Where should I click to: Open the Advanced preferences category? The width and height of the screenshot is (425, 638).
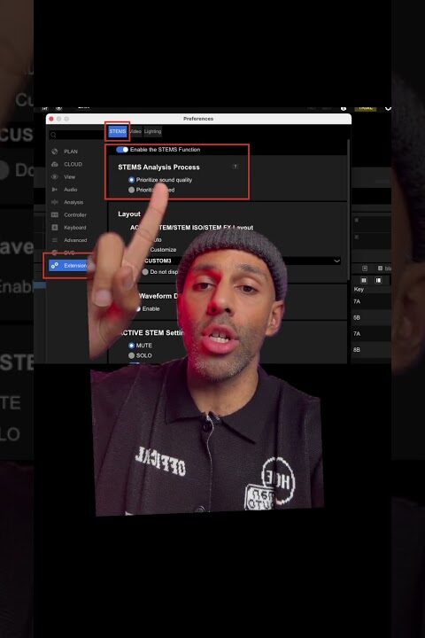point(75,240)
